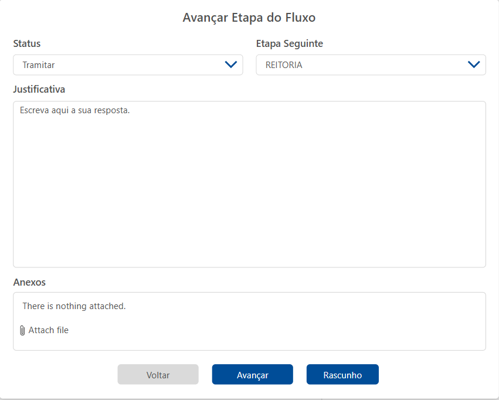Click the 'Avançar Etapa do Fluxo' title
The width and height of the screenshot is (499, 400).
(x=249, y=18)
